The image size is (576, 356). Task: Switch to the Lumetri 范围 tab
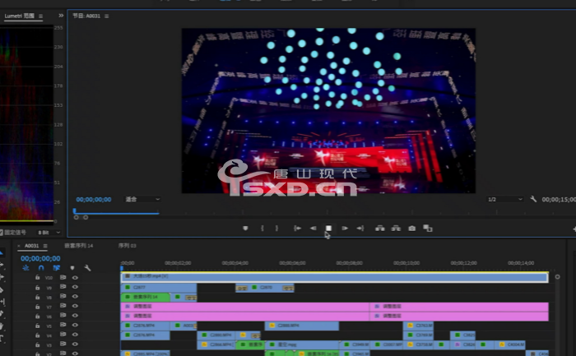(19, 16)
